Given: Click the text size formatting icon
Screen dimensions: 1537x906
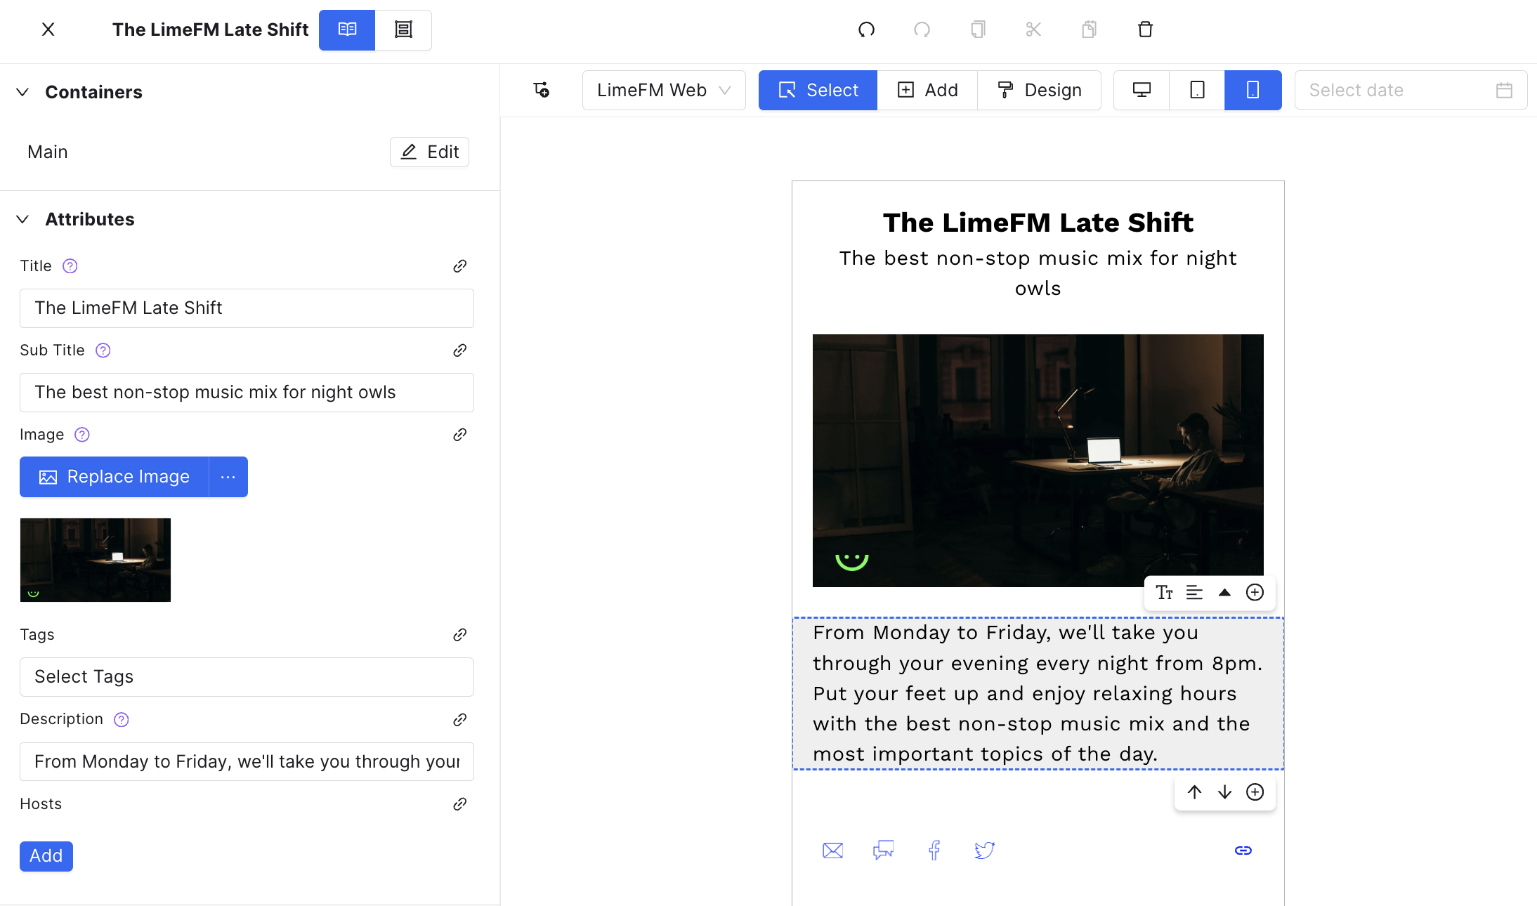Looking at the screenshot, I should click(1164, 593).
